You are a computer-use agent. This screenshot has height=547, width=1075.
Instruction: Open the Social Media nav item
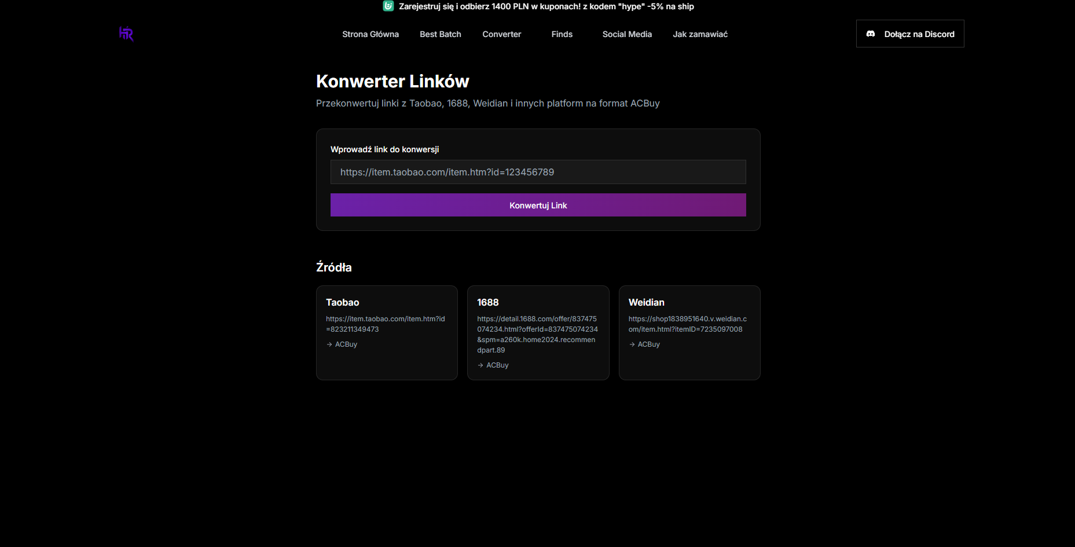627,34
